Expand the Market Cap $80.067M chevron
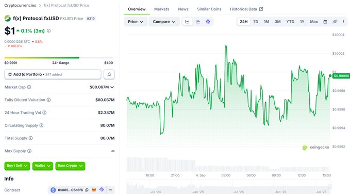350x194 pixels. click(x=112, y=87)
